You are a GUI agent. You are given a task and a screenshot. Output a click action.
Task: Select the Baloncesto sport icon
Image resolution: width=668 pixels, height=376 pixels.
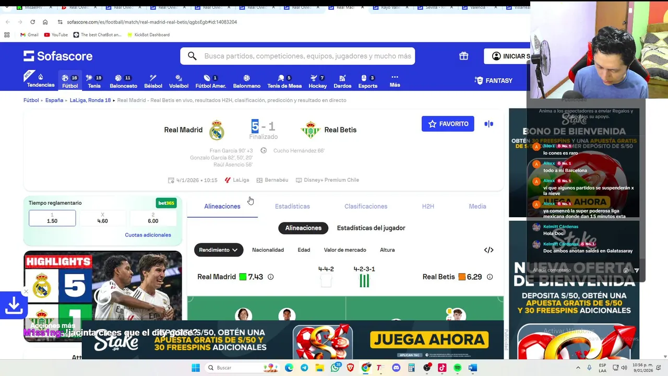[x=123, y=81]
